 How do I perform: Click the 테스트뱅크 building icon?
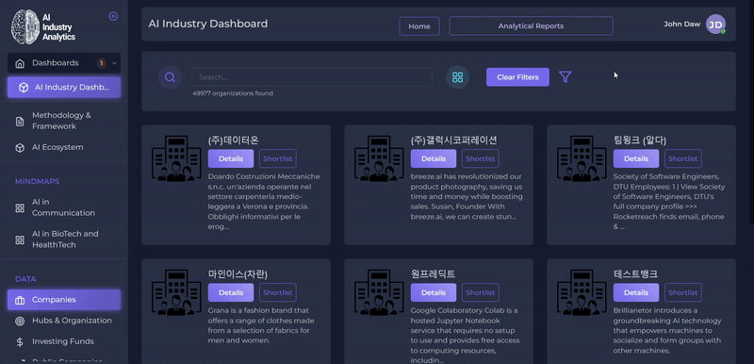coord(582,292)
